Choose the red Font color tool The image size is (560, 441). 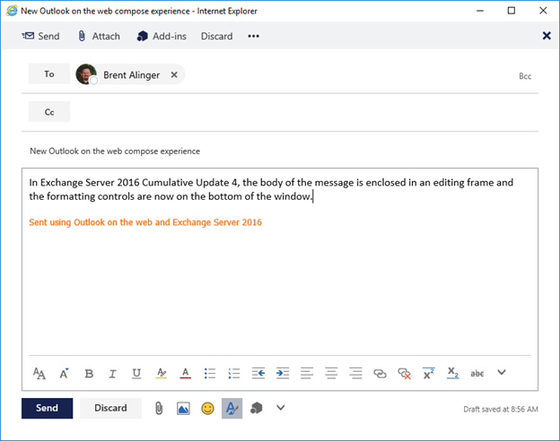(x=185, y=374)
